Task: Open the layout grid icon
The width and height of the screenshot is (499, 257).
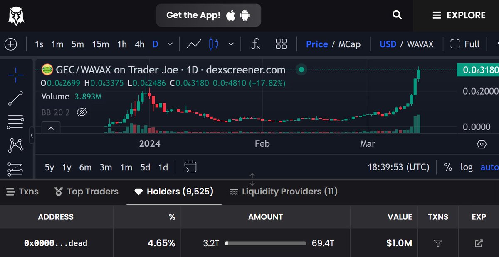Action: coord(282,44)
